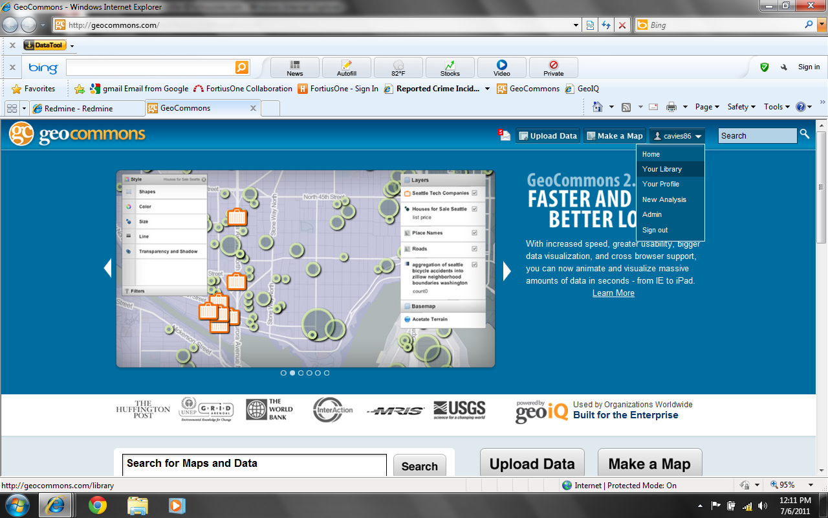
Task: Click the browser Home icon
Action: click(597, 107)
